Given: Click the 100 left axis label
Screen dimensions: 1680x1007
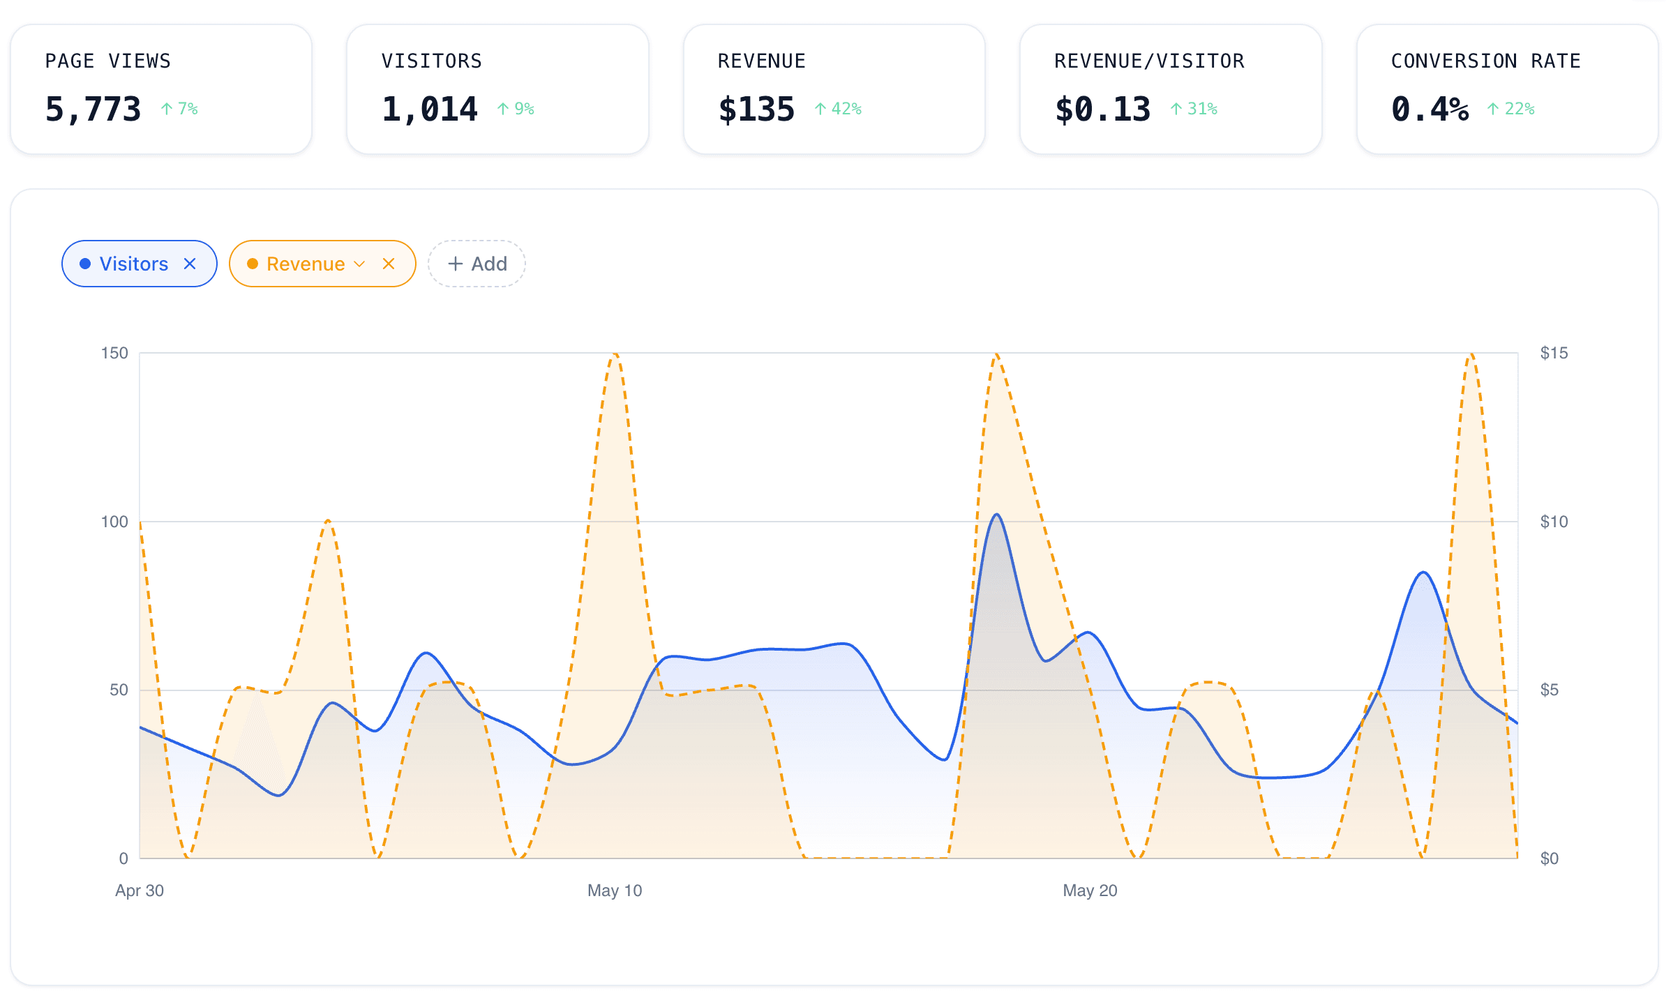Looking at the screenshot, I should tap(114, 522).
